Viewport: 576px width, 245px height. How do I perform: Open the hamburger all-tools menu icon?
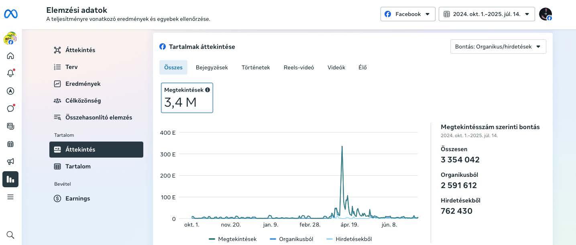click(x=10, y=197)
